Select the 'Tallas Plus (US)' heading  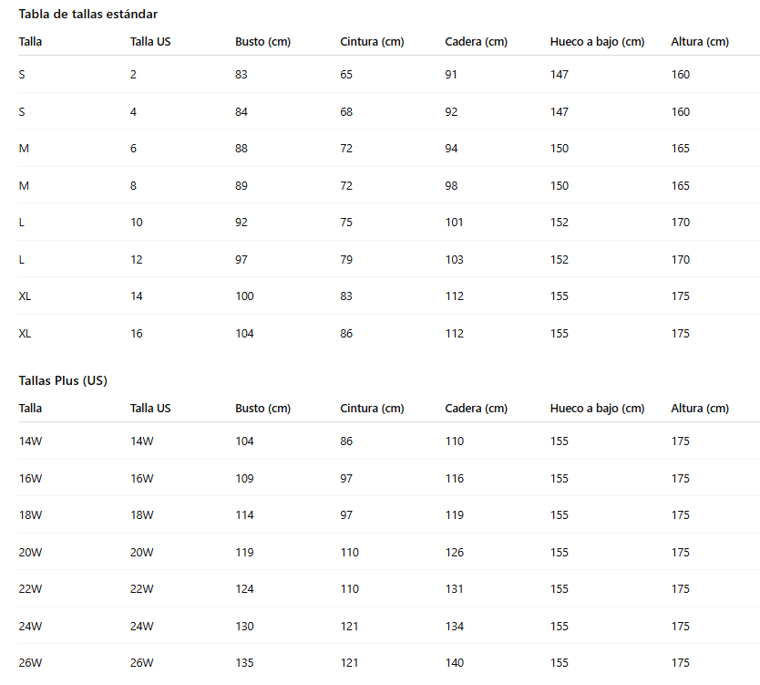pyautogui.click(x=63, y=380)
